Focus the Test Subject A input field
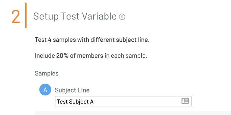231x115 pixels. [x=123, y=101]
